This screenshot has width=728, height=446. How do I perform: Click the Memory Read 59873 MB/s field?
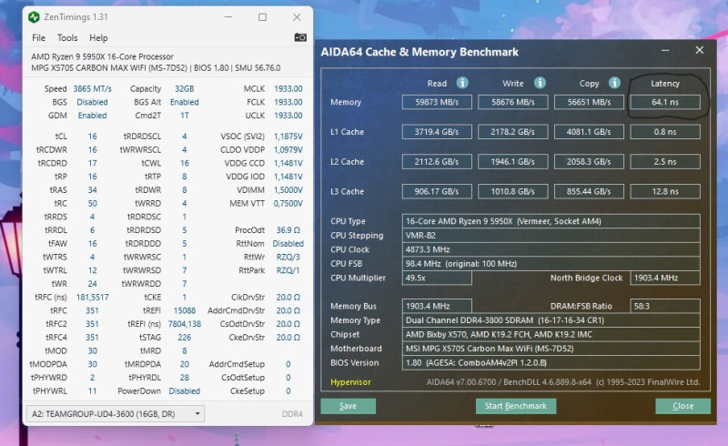[x=437, y=102]
